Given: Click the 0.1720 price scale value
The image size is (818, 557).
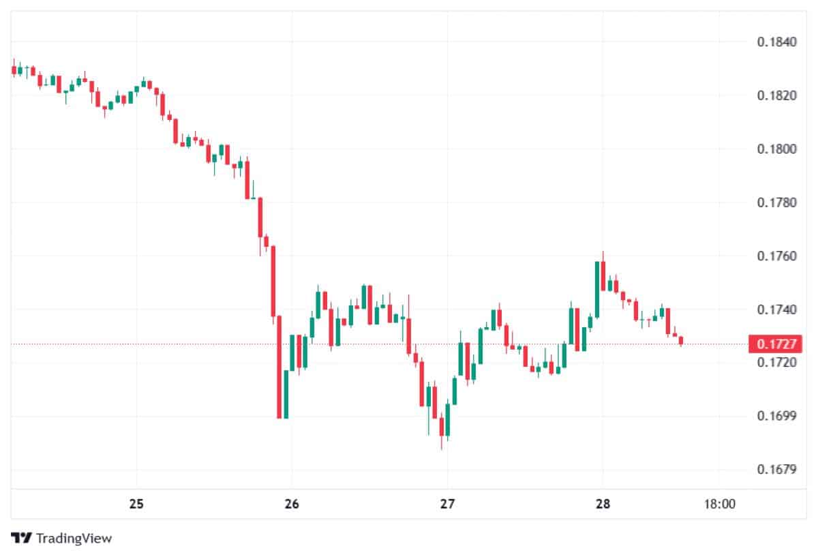Looking at the screenshot, I should click(776, 363).
